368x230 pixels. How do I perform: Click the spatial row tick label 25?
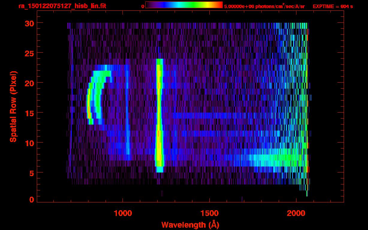[x=29, y=53]
